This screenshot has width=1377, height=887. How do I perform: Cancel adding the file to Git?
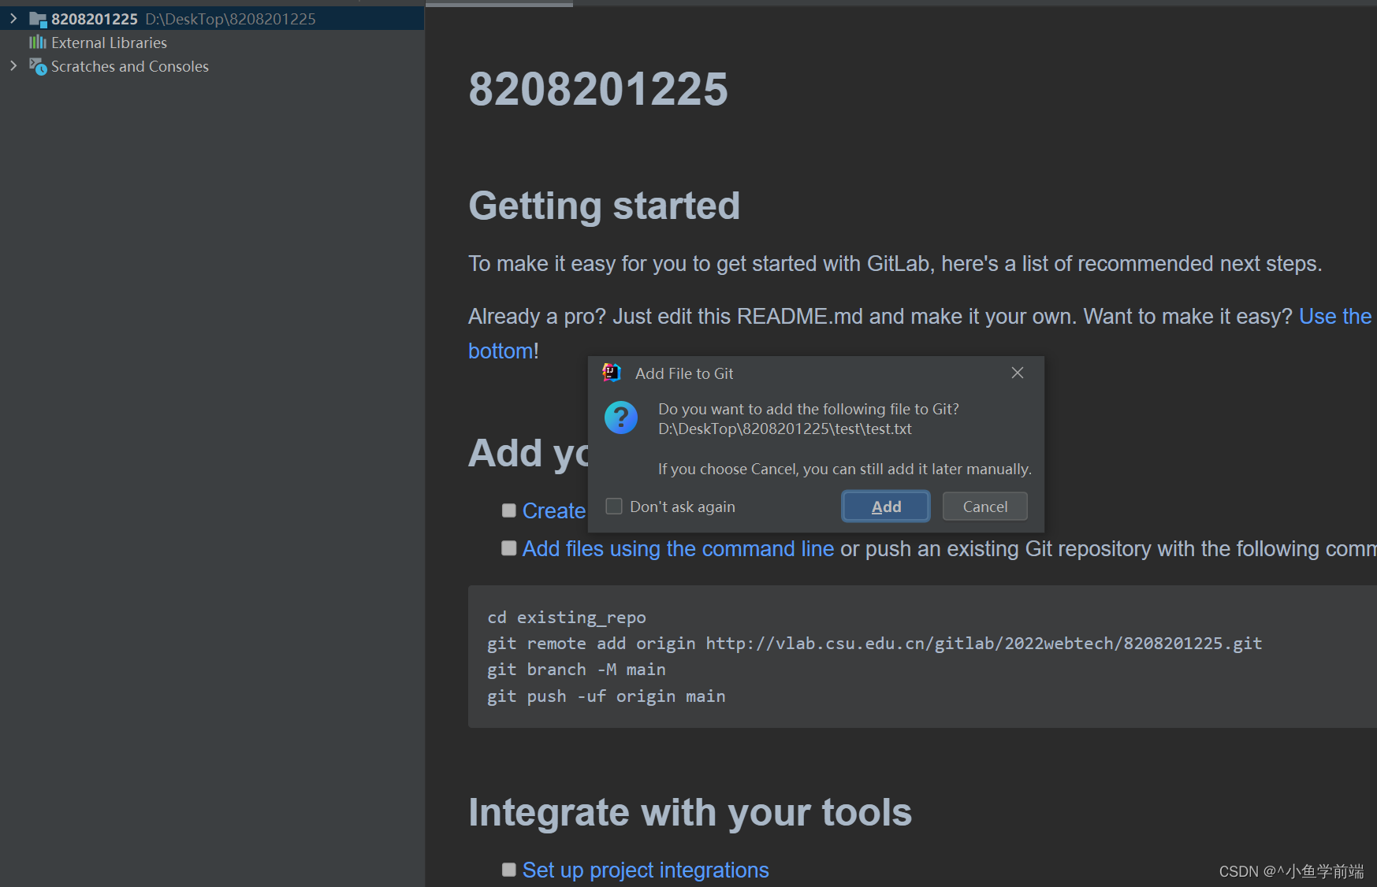pyautogui.click(x=985, y=507)
